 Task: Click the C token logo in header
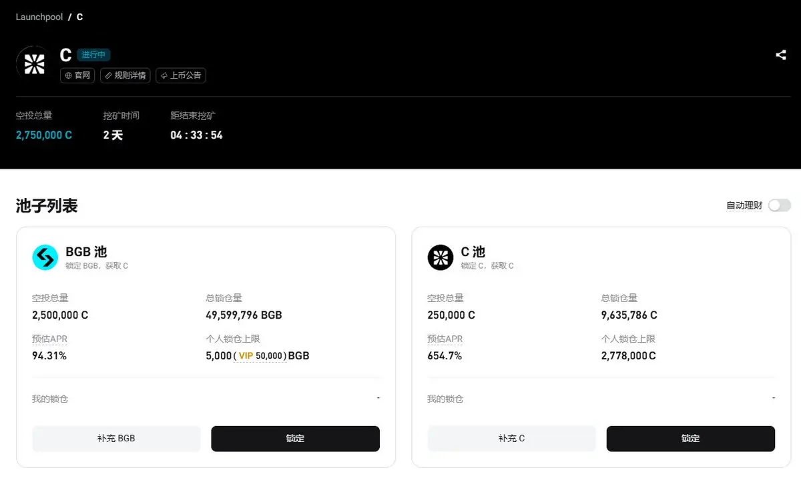click(33, 63)
